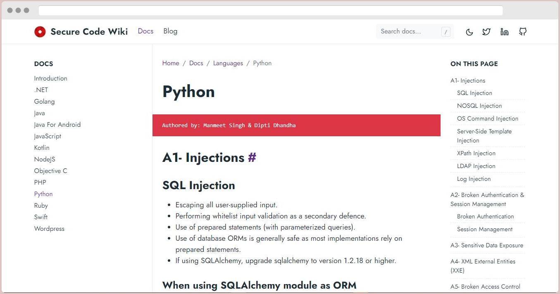Open NodeJS in the docs sidebar

[45, 159]
